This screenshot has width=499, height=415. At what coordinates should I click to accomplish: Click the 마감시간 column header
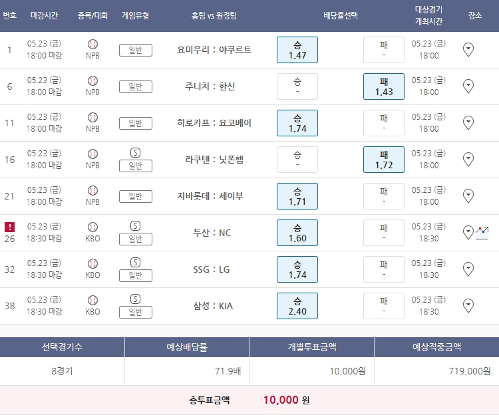pos(45,15)
